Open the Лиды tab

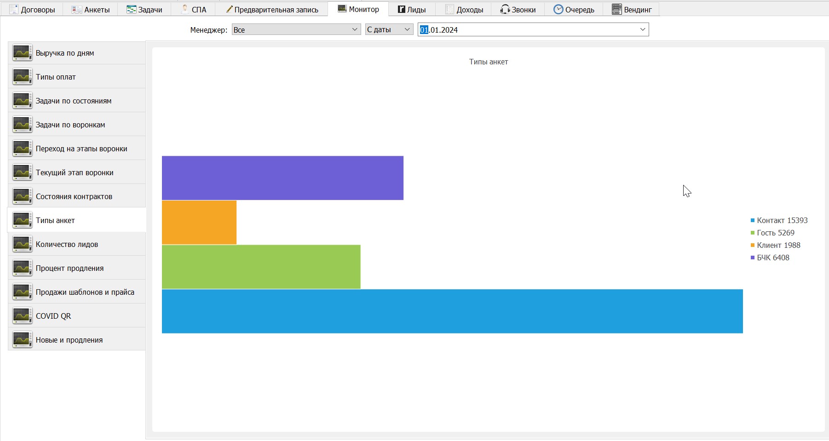pos(412,10)
